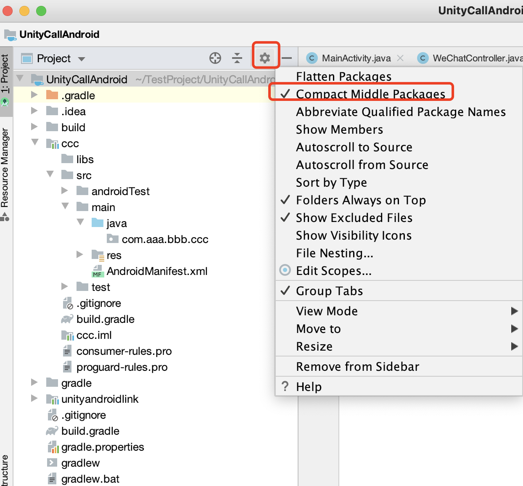
Task: Toggle Show Visibility Icons option
Action: [x=399, y=235]
